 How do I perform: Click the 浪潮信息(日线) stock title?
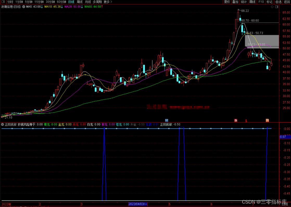pos(11,7)
